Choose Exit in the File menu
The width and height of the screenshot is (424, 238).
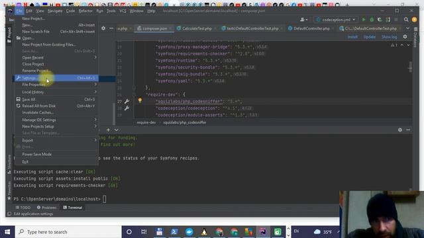click(x=56, y=161)
